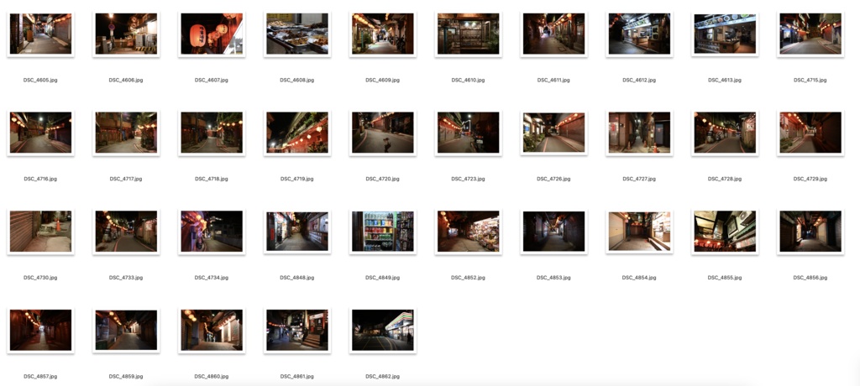
Task: Click the file name label DSC_4605.jpg
Action: (40, 80)
